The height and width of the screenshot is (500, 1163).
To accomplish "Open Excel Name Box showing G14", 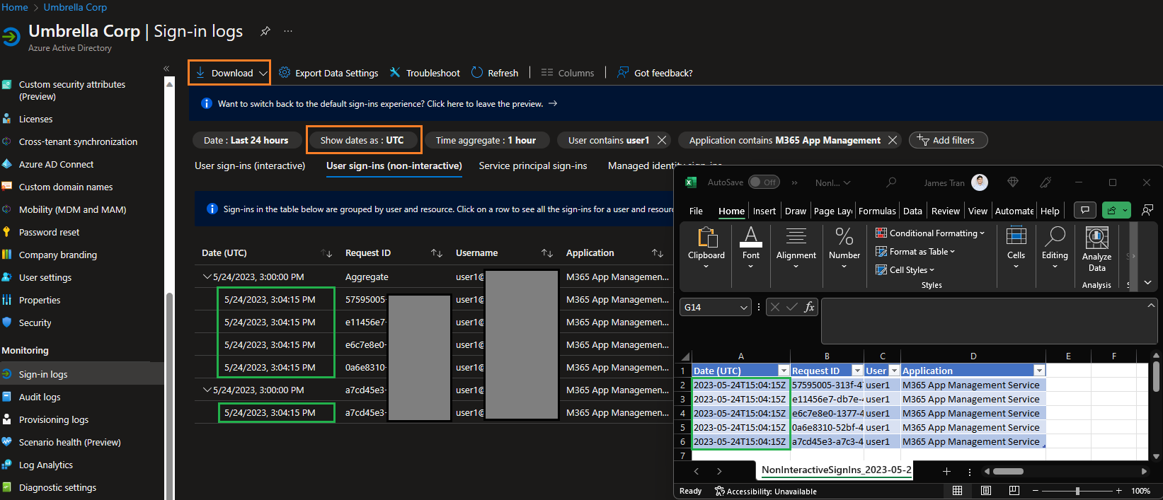I will pos(716,307).
